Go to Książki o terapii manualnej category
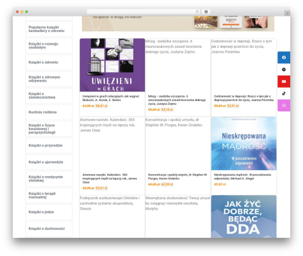 coord(49,195)
